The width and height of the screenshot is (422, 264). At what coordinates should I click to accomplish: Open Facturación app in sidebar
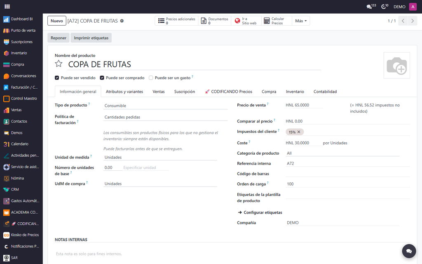[x=21, y=87]
